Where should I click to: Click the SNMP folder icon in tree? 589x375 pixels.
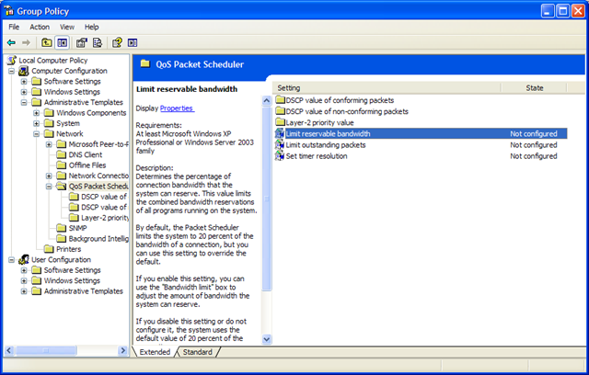tap(62, 228)
